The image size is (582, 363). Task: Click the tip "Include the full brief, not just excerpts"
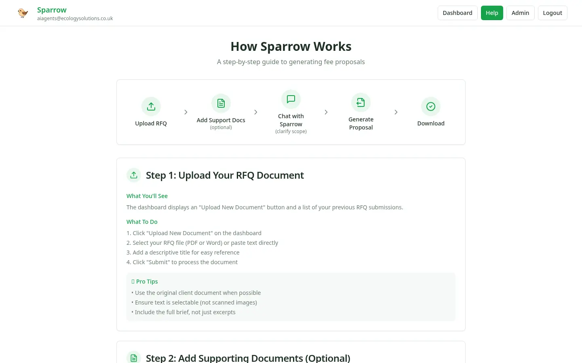[x=183, y=312]
